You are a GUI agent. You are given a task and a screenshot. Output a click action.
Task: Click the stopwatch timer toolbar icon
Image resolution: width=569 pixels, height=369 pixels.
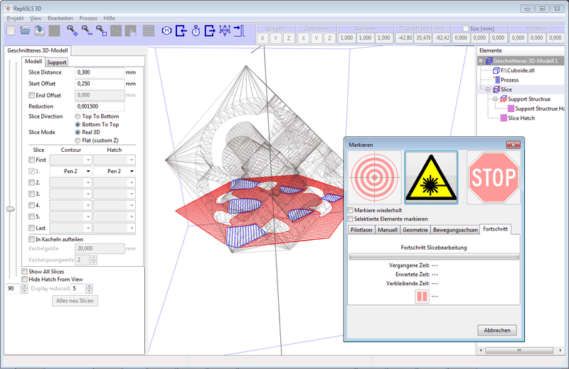point(196,31)
